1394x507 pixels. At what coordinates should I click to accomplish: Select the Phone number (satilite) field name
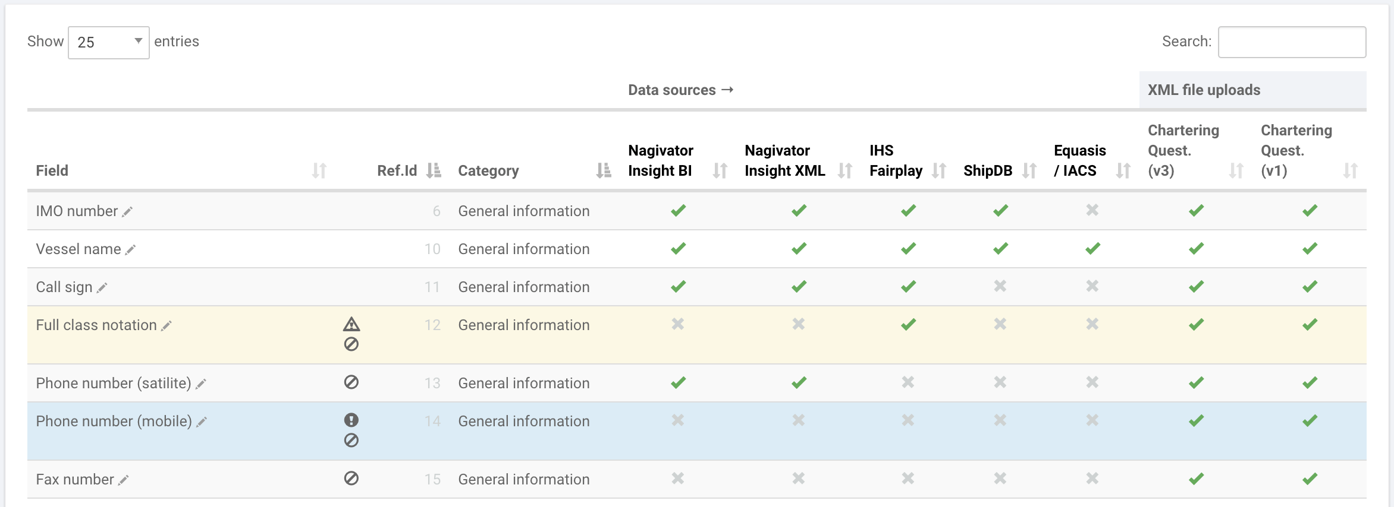[114, 384]
